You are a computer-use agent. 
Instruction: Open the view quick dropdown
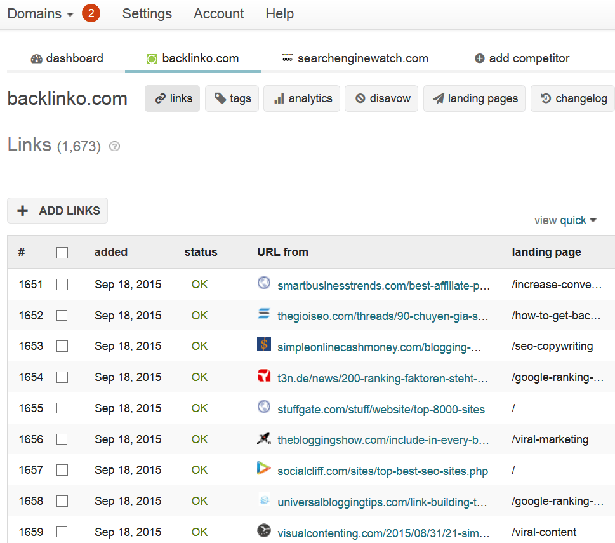565,220
